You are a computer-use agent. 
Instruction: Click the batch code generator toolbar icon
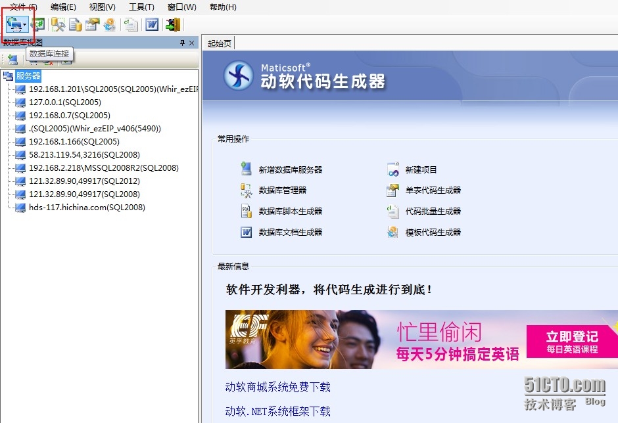[130, 24]
